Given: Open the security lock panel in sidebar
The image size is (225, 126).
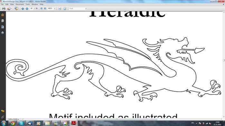Looking at the screenshot, I should click(x=3, y=15).
